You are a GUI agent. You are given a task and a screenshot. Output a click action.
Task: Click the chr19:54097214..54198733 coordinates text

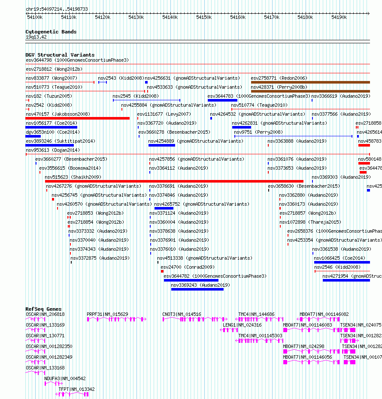(x=57, y=9)
